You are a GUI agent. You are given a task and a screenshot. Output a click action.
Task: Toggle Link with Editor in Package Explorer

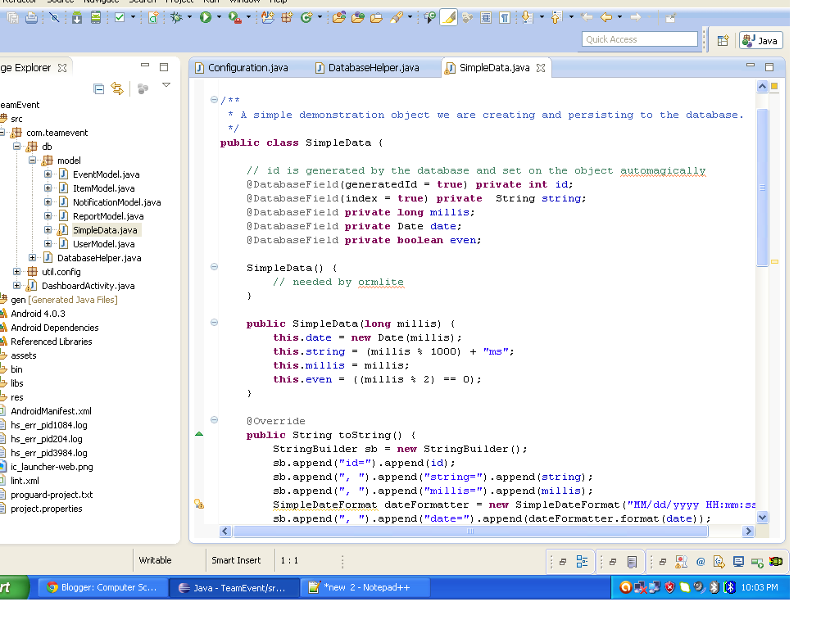click(117, 88)
